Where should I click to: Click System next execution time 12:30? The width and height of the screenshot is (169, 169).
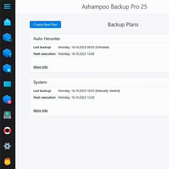[76, 97]
